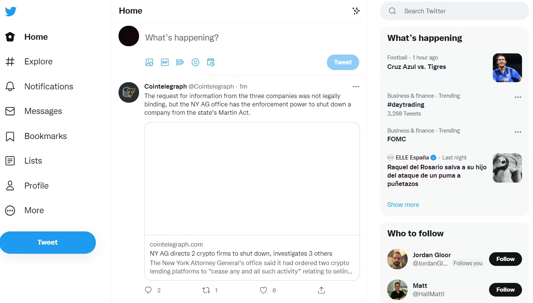Screen dimensions: 533x303
Task: Switch to the Bookmarks section
Action: (45, 136)
